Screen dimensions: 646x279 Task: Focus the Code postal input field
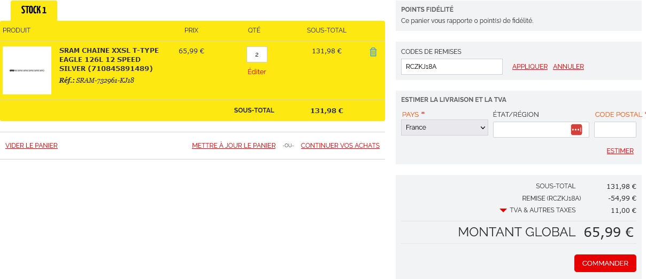click(x=615, y=130)
